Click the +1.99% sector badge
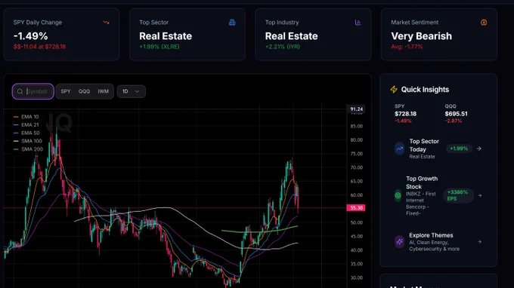 459,149
